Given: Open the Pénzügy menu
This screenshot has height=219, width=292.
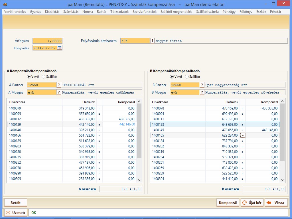Looking at the screenshot, I should click(229, 12).
